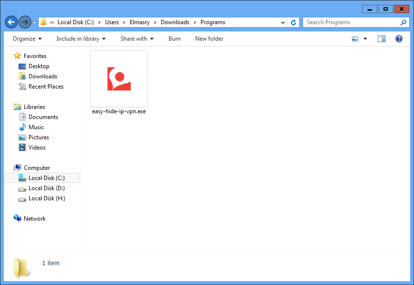The width and height of the screenshot is (414, 285).
Task: Select Programs in the address bar
Action: [213, 22]
